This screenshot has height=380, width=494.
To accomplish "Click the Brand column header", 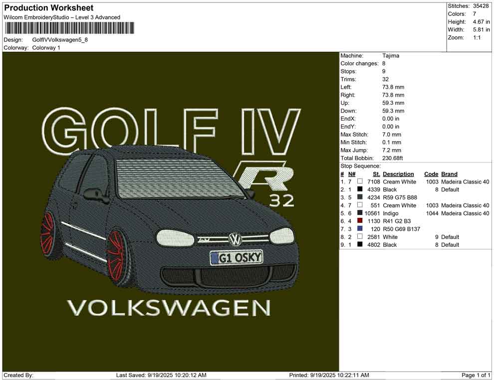I will tap(449, 174).
